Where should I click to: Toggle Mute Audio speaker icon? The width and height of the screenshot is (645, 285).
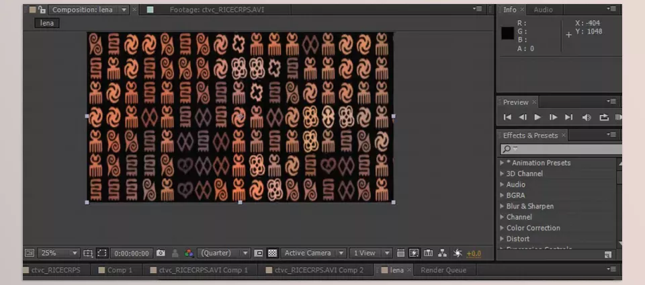[587, 117]
